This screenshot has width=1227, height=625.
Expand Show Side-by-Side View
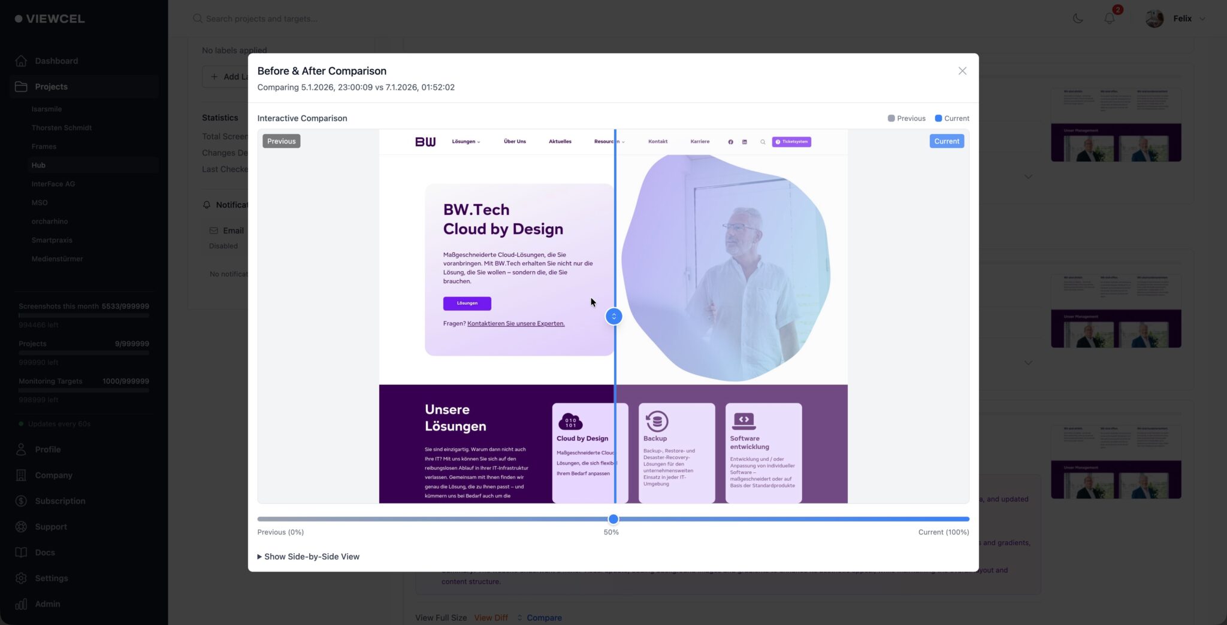pos(309,557)
